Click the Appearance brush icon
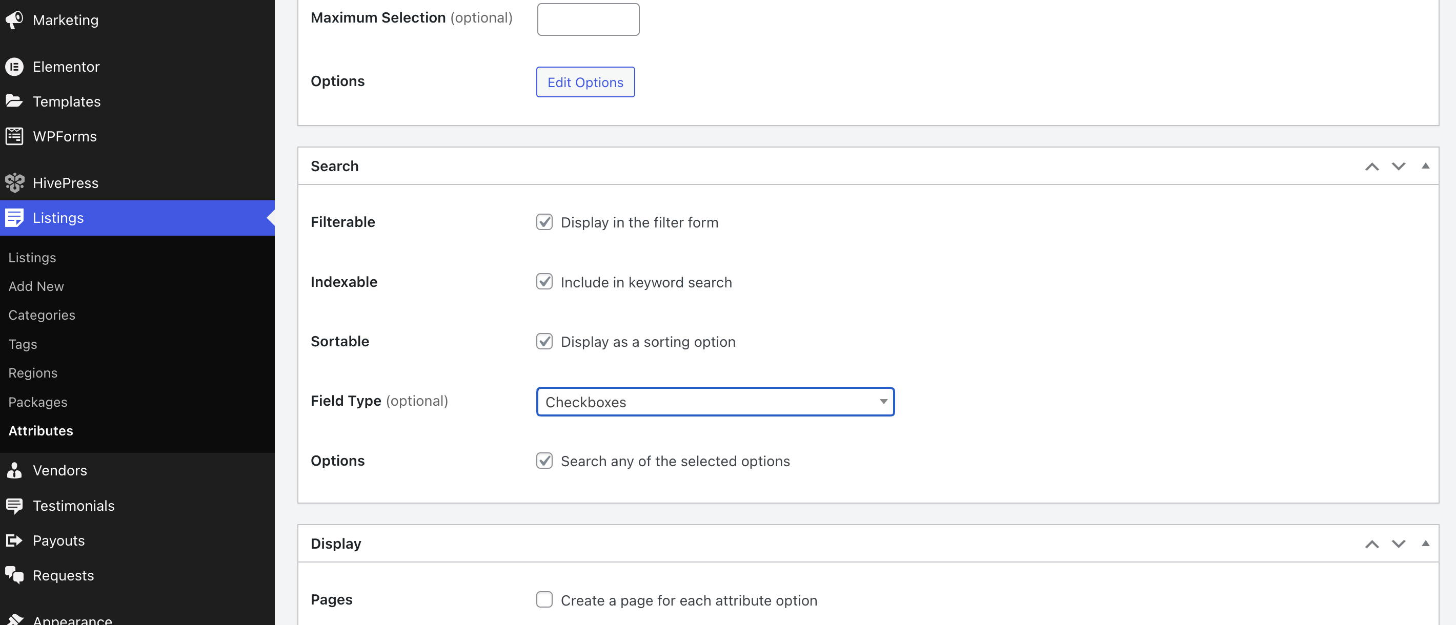The image size is (1456, 625). click(x=14, y=619)
